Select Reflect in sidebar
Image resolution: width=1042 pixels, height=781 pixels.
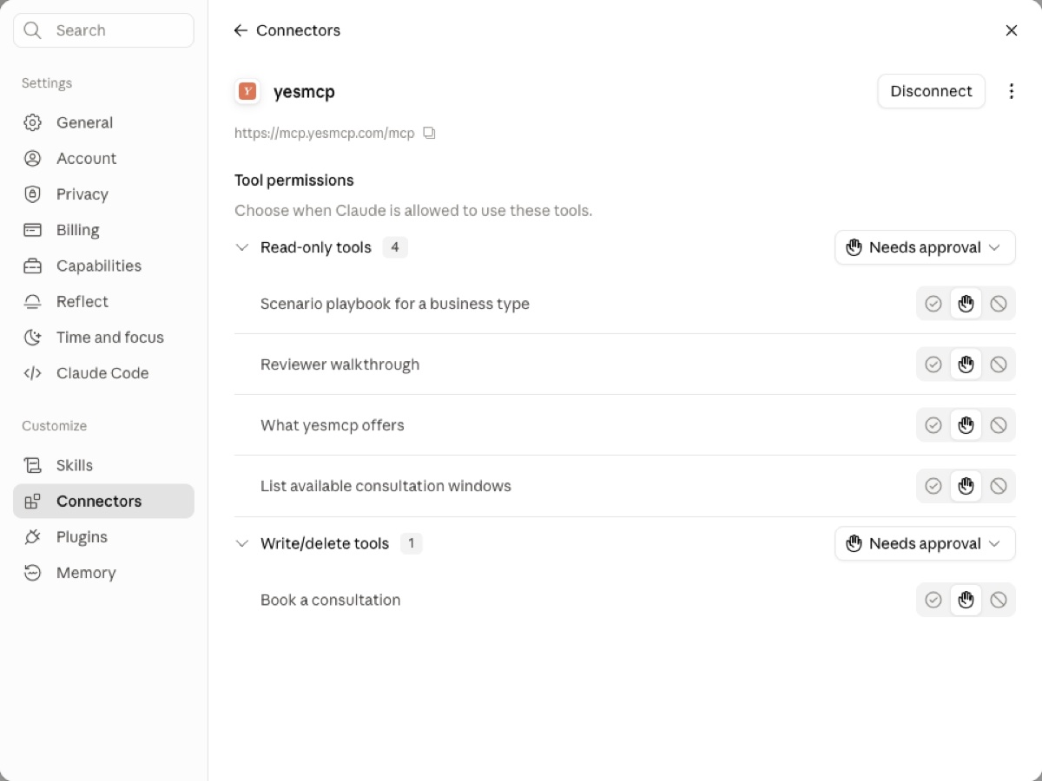click(x=103, y=302)
